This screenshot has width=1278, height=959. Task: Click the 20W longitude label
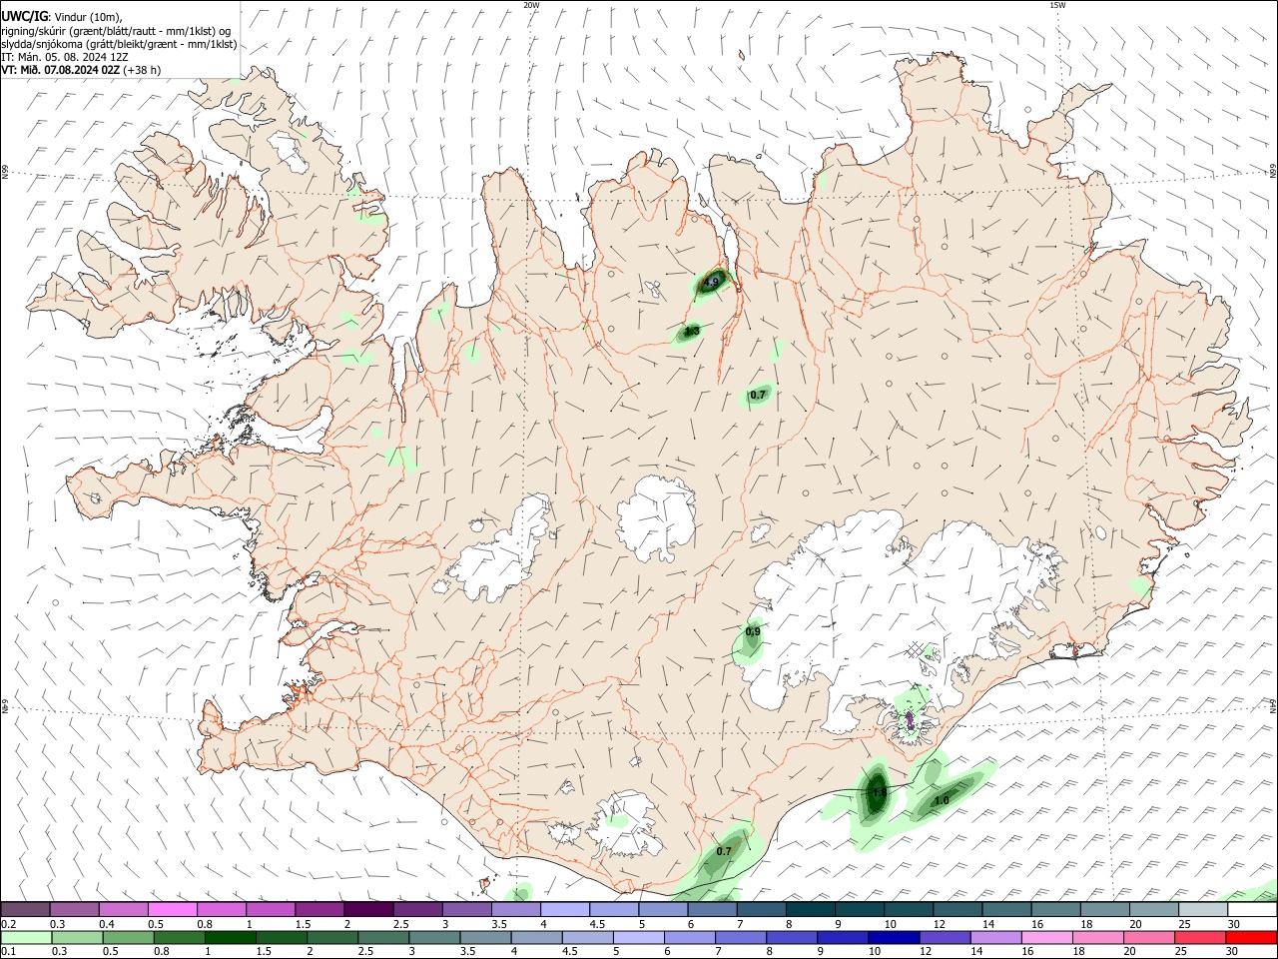[x=532, y=5]
